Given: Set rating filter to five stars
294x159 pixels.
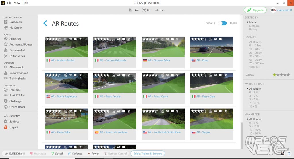Looking at the screenshot, I should [x=288, y=75].
